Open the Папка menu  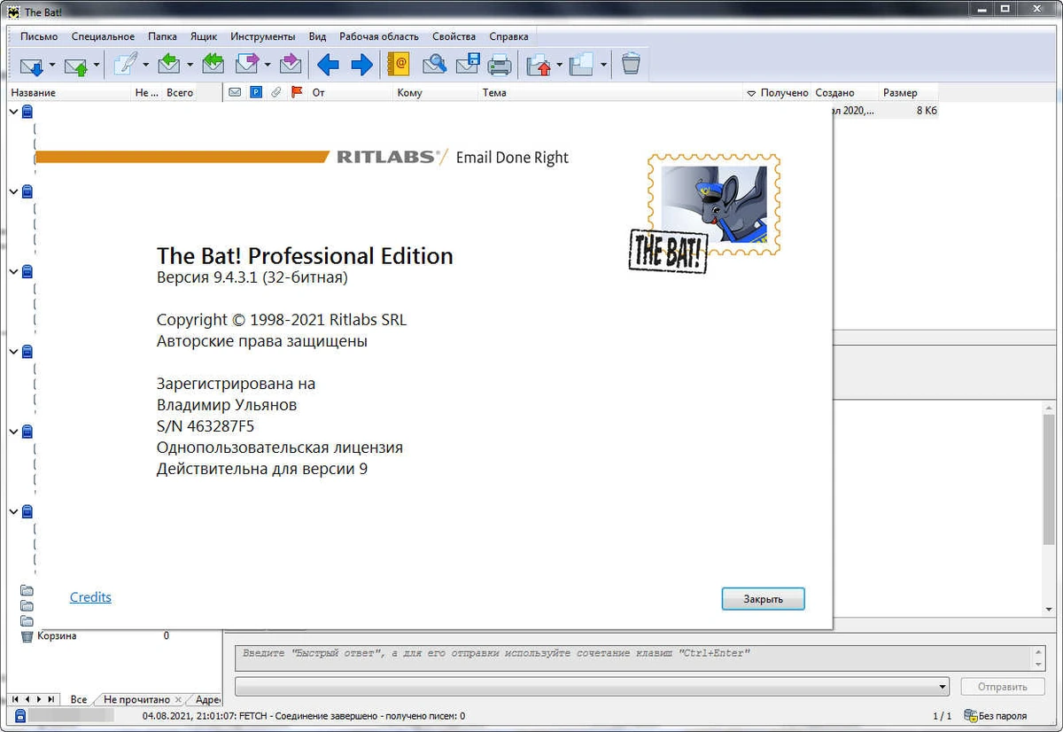point(163,37)
